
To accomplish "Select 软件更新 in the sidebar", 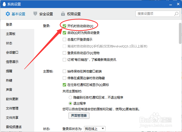I will (17, 99).
